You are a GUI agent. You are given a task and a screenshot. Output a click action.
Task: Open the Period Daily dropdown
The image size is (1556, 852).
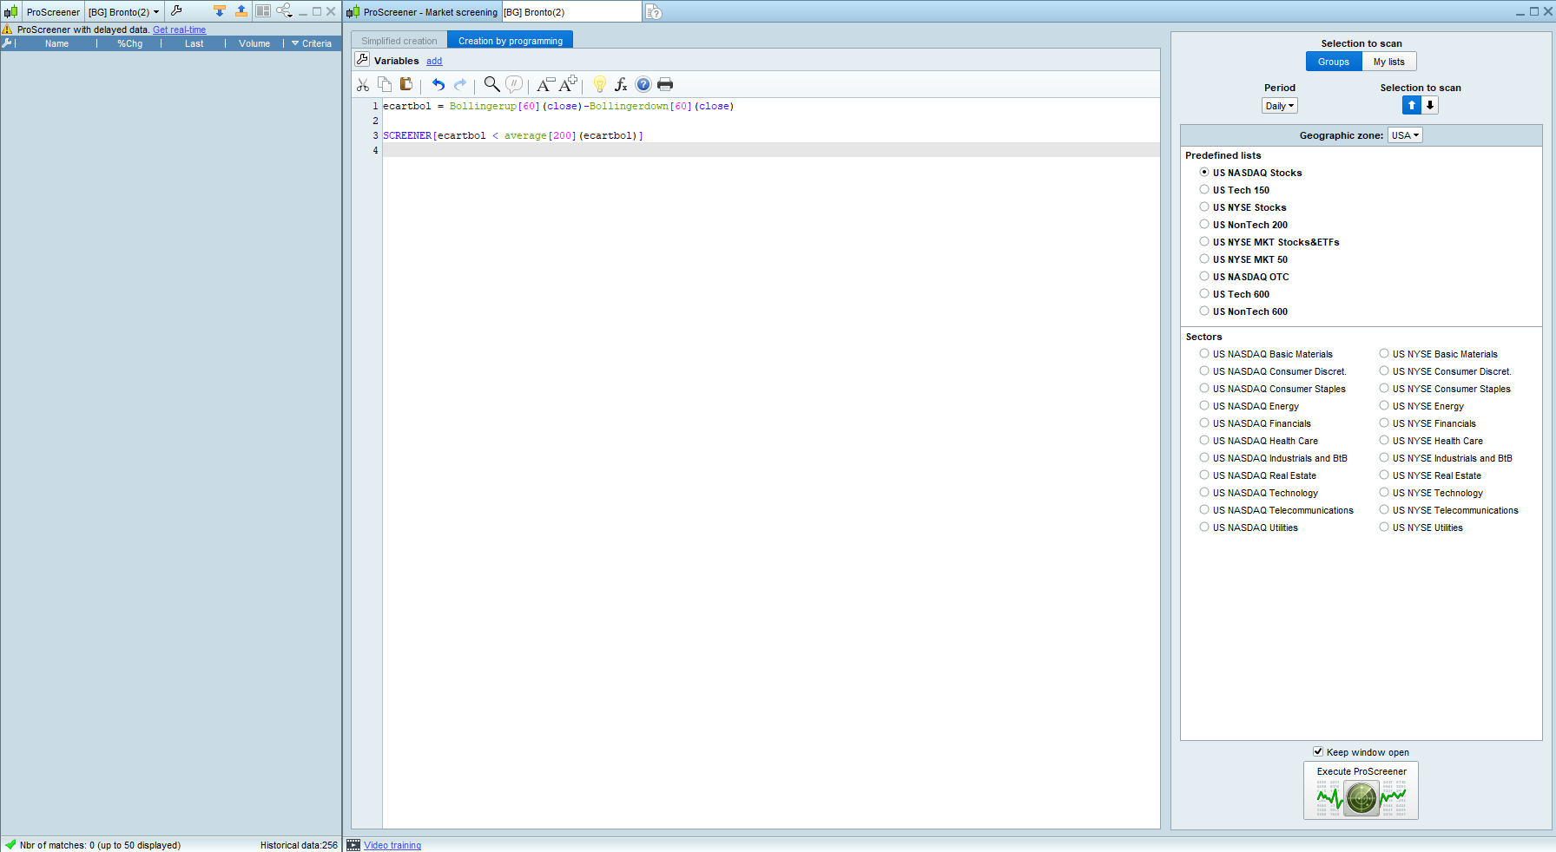click(1279, 106)
